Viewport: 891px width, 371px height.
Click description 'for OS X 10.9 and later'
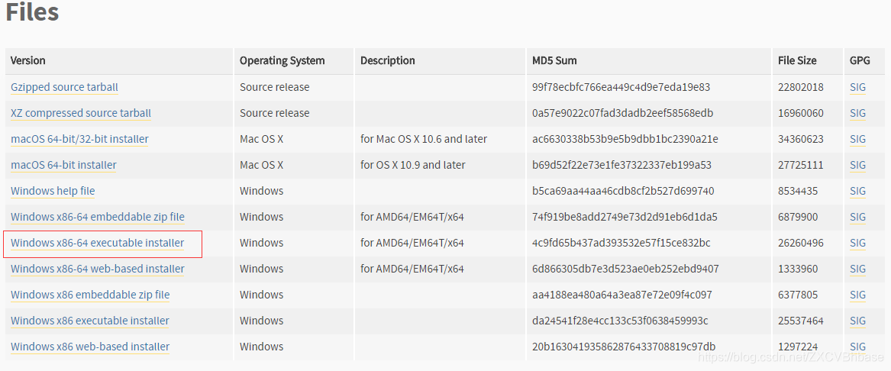pos(412,166)
